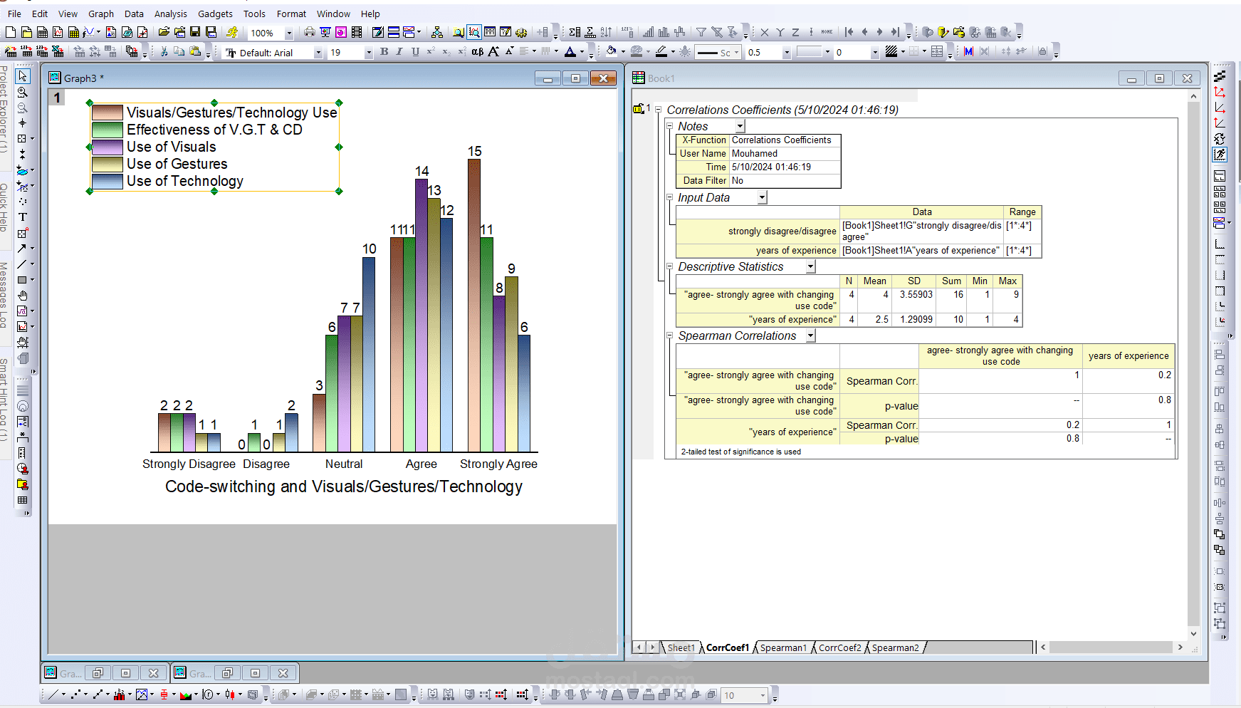Select the Pan hand tool

(23, 296)
